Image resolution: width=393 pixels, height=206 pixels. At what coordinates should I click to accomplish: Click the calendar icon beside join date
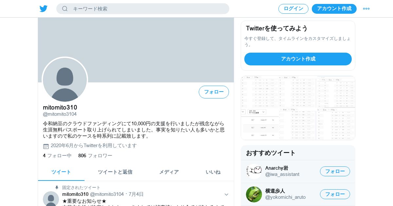pos(46,146)
